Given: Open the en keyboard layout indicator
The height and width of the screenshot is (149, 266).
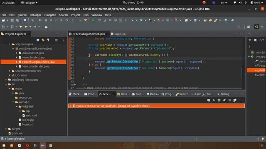Looking at the screenshot, I should coord(224,2).
